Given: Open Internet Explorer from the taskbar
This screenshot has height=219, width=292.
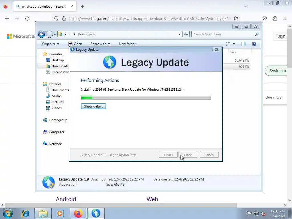Looking at the screenshot, I should [25, 213].
